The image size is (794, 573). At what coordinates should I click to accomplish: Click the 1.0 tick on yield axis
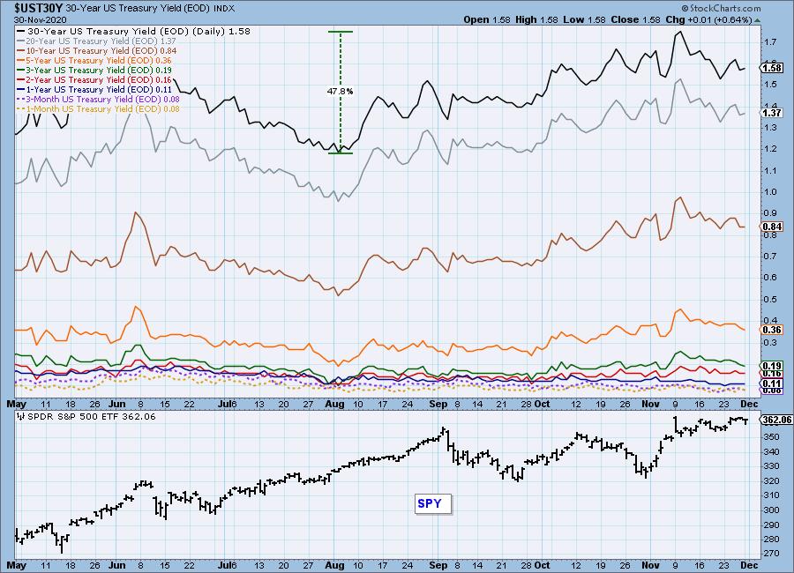point(770,192)
